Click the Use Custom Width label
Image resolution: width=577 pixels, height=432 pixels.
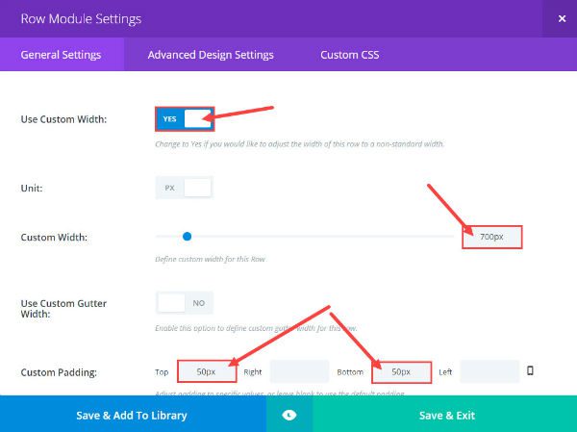[63, 119]
